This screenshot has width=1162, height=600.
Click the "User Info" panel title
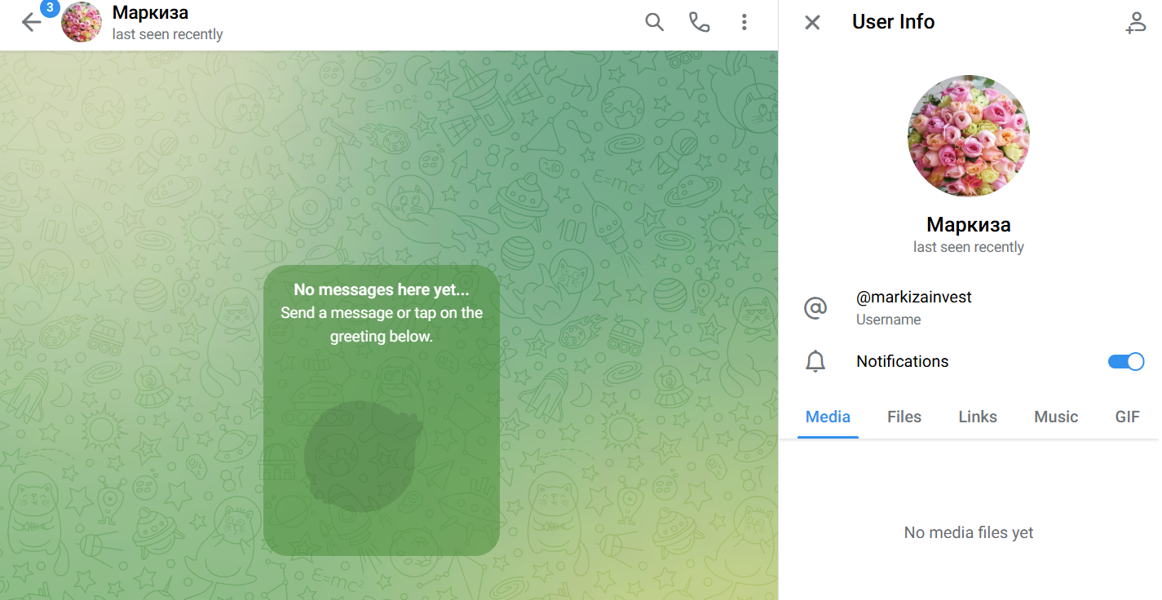(893, 22)
